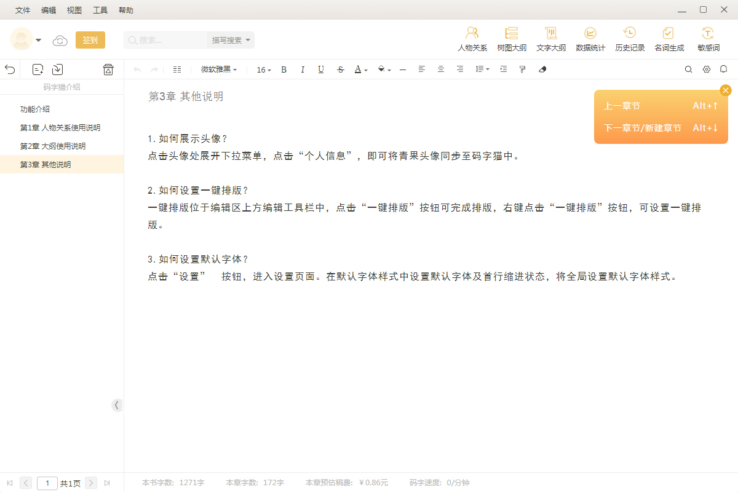This screenshot has height=492, width=738.
Task: Click the cloud sync icon
Action: pyautogui.click(x=60, y=41)
